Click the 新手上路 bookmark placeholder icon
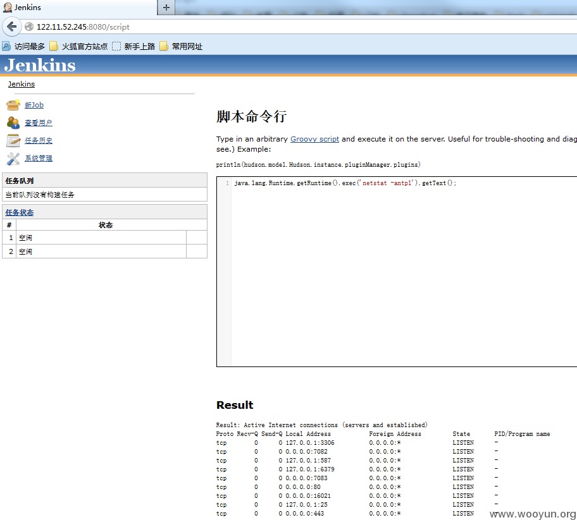The height and width of the screenshot is (520, 577). 116,46
